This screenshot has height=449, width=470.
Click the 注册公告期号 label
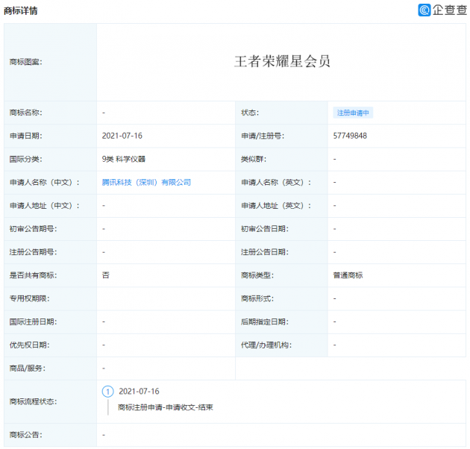click(33, 252)
